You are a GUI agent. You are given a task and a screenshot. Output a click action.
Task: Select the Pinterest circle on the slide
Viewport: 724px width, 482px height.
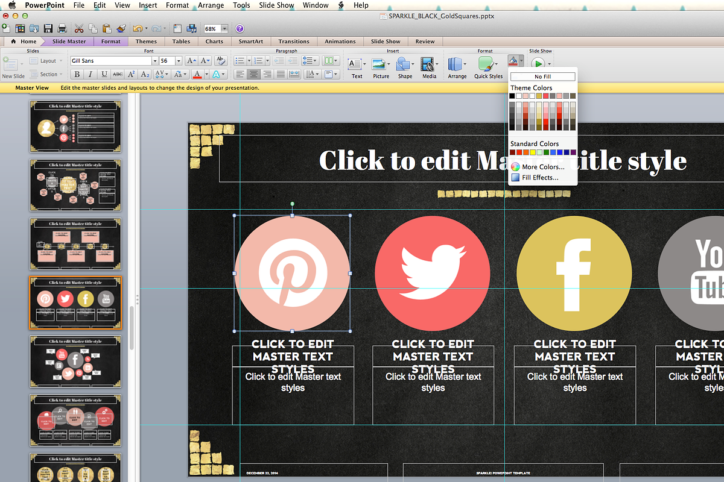(292, 274)
